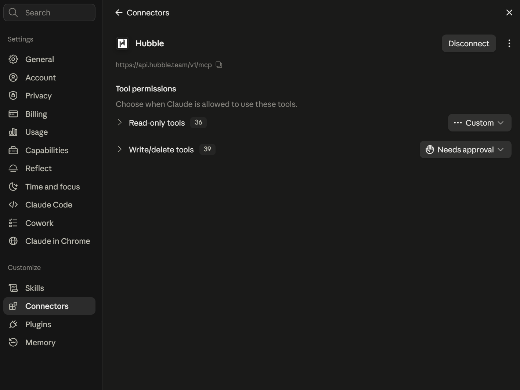Click the Account person icon
The image size is (520, 390).
(13, 77)
